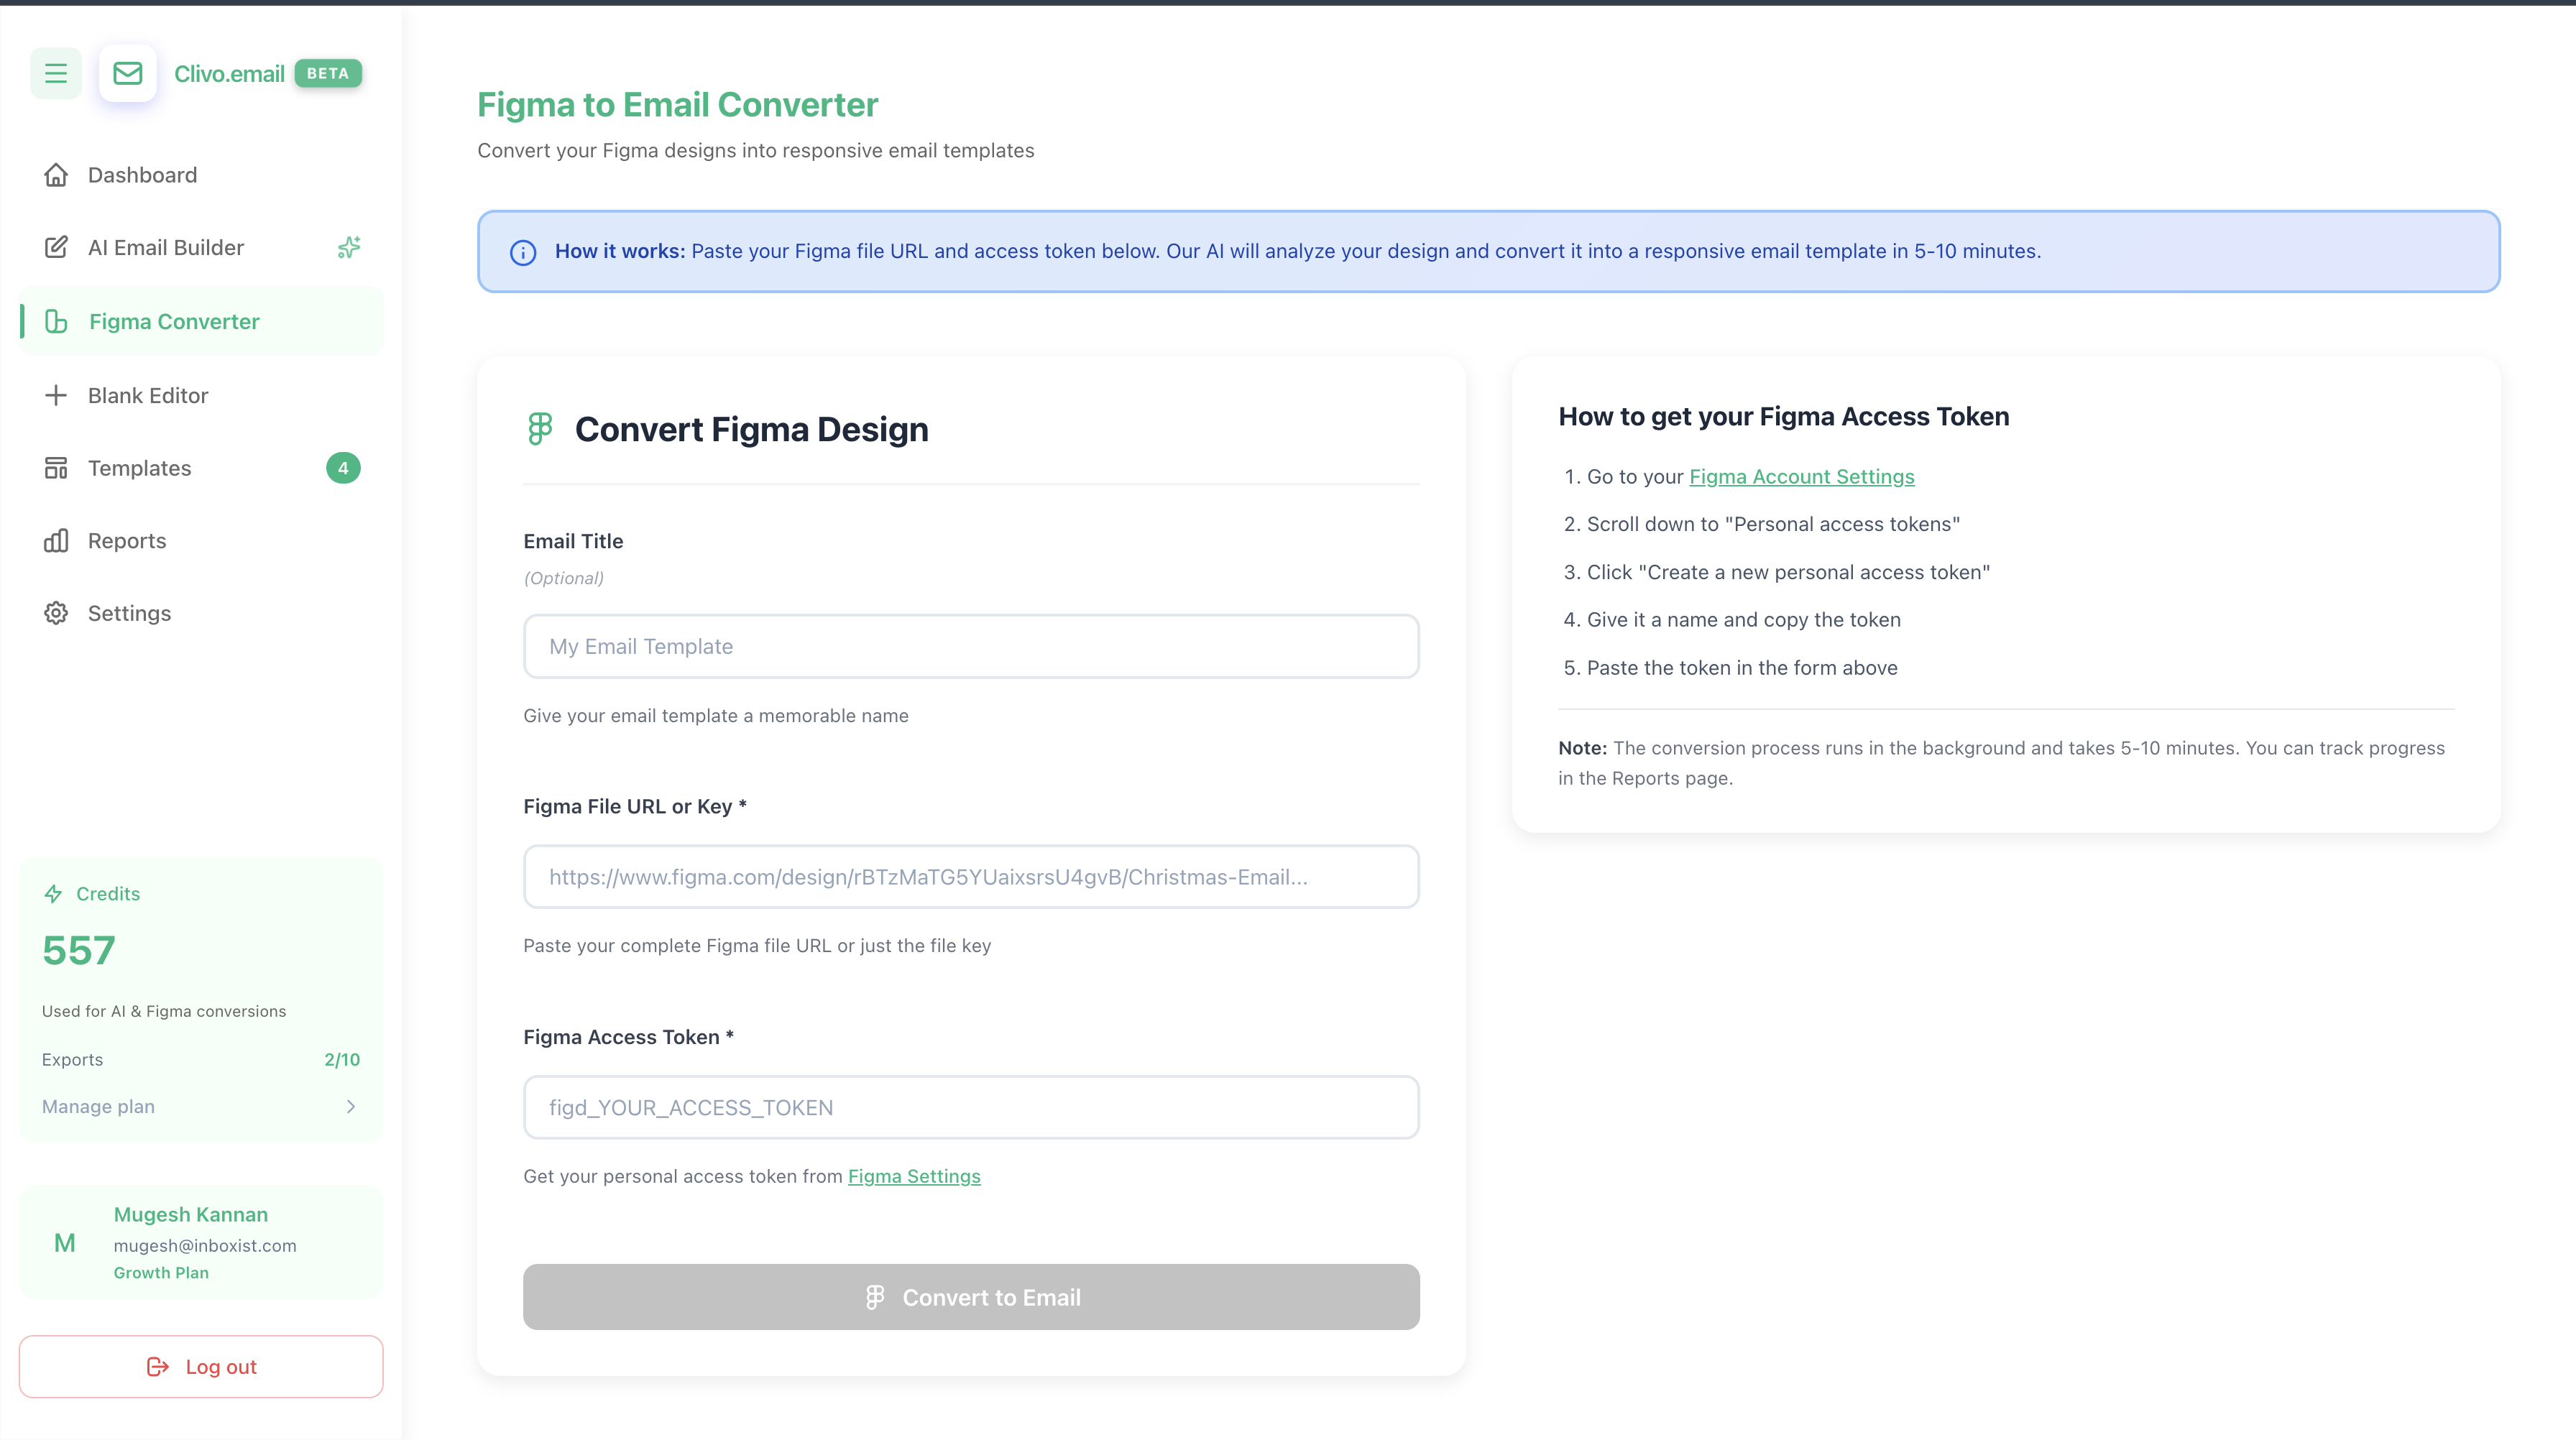Screen dimensions: 2576x1440
Task: Click the Clivo.email envelope logo icon
Action: pos(128,73)
